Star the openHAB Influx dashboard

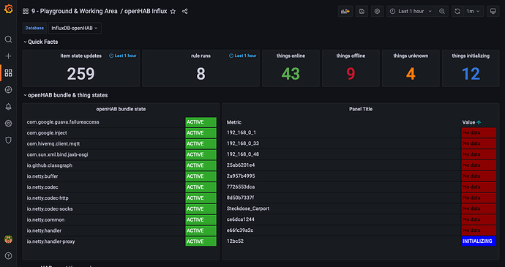pyautogui.click(x=173, y=11)
